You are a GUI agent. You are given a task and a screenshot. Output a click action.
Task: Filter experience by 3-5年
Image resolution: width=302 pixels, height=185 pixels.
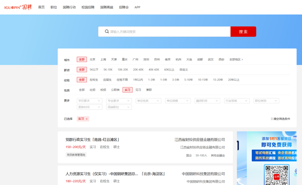[x=176, y=79]
